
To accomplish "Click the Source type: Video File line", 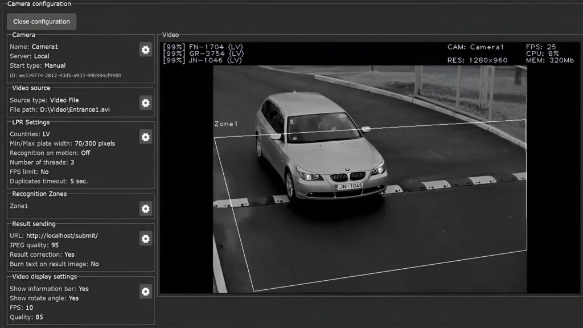I will [44, 100].
